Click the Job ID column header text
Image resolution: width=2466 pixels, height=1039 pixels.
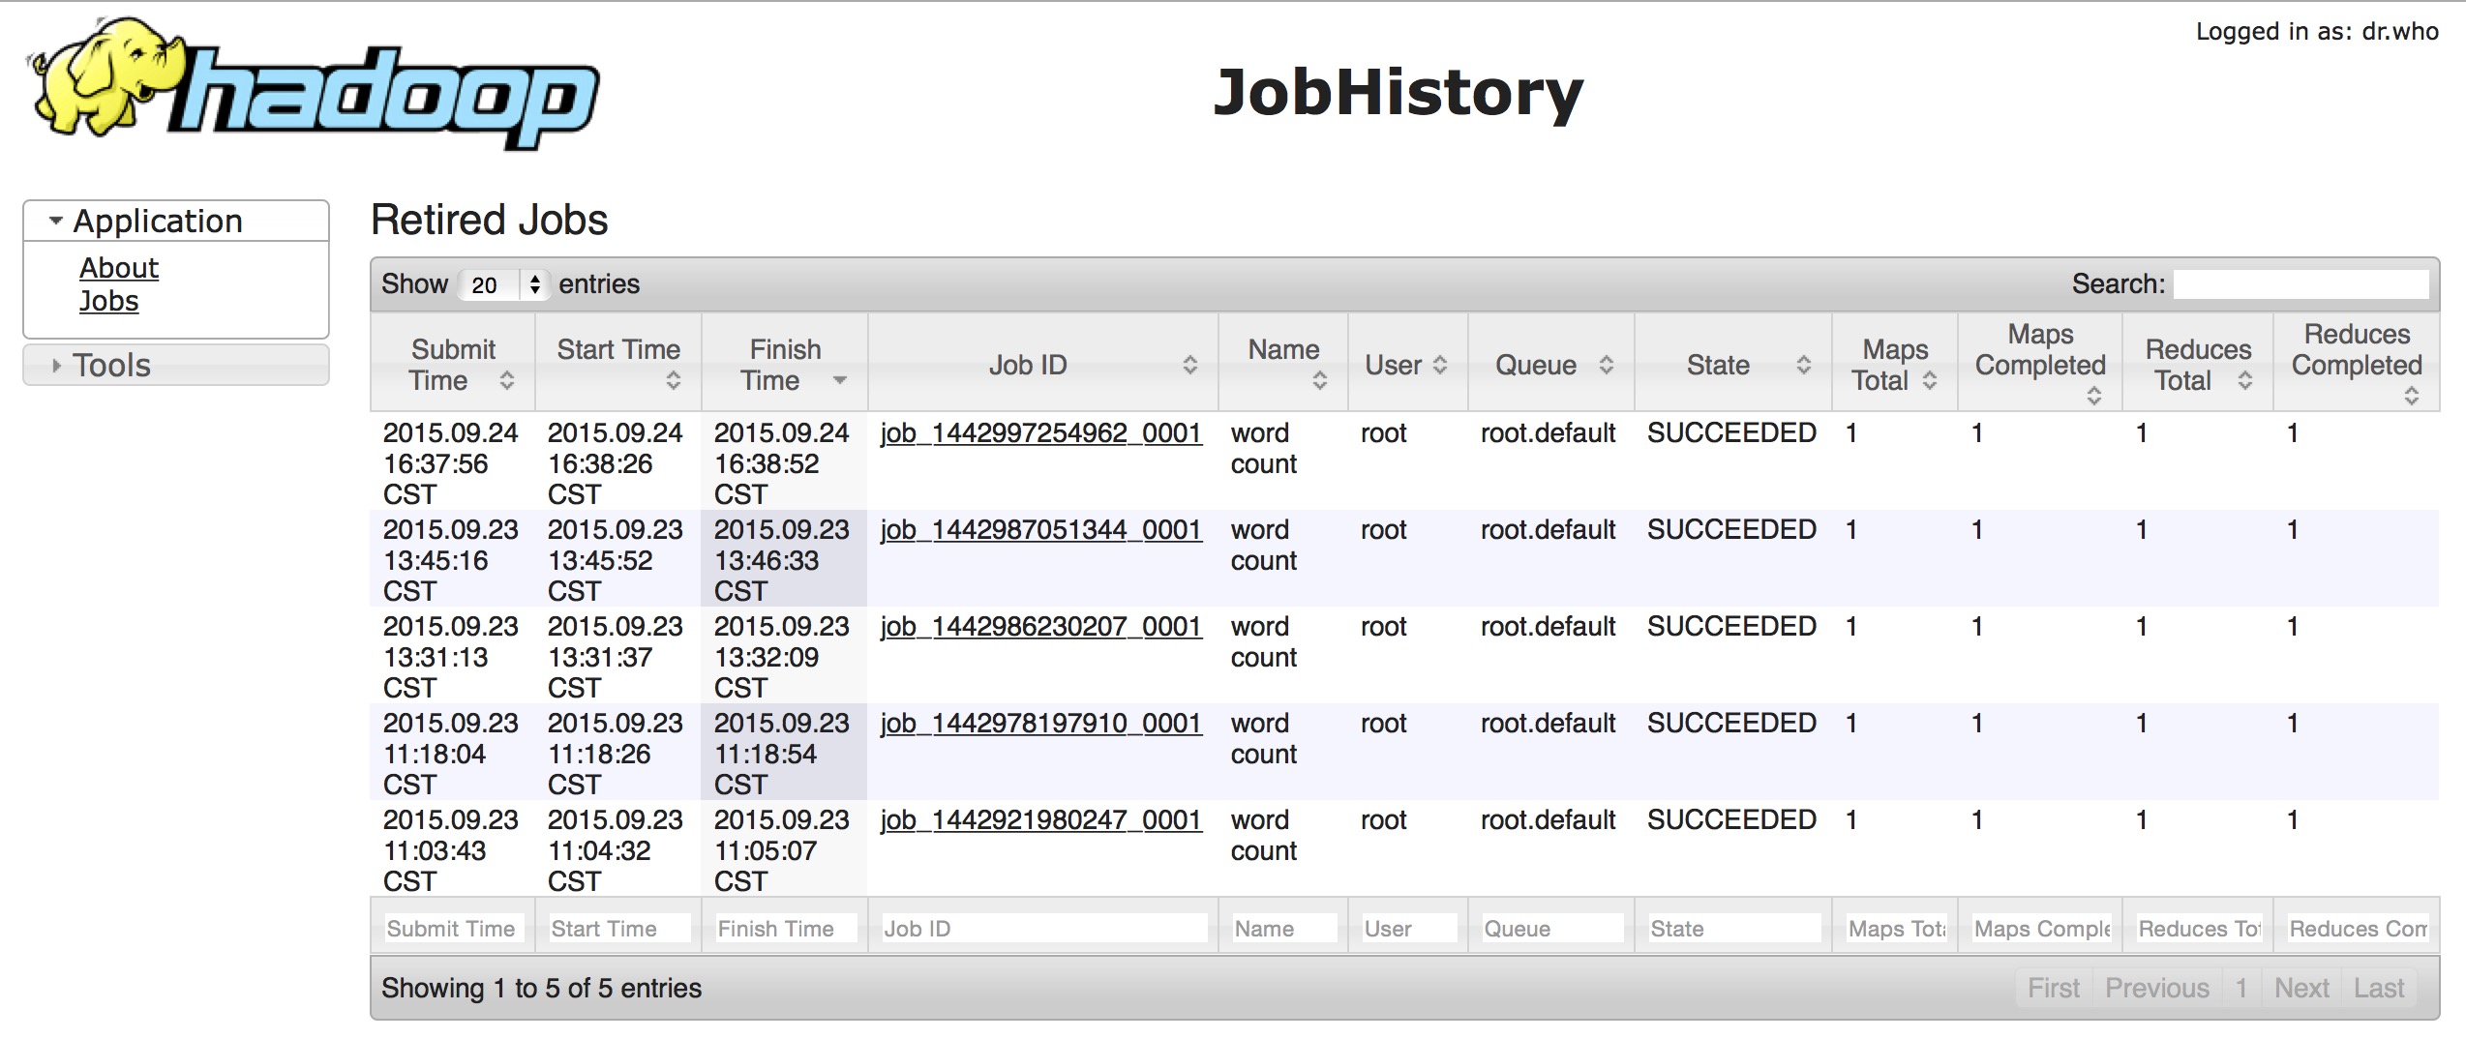1028,365
